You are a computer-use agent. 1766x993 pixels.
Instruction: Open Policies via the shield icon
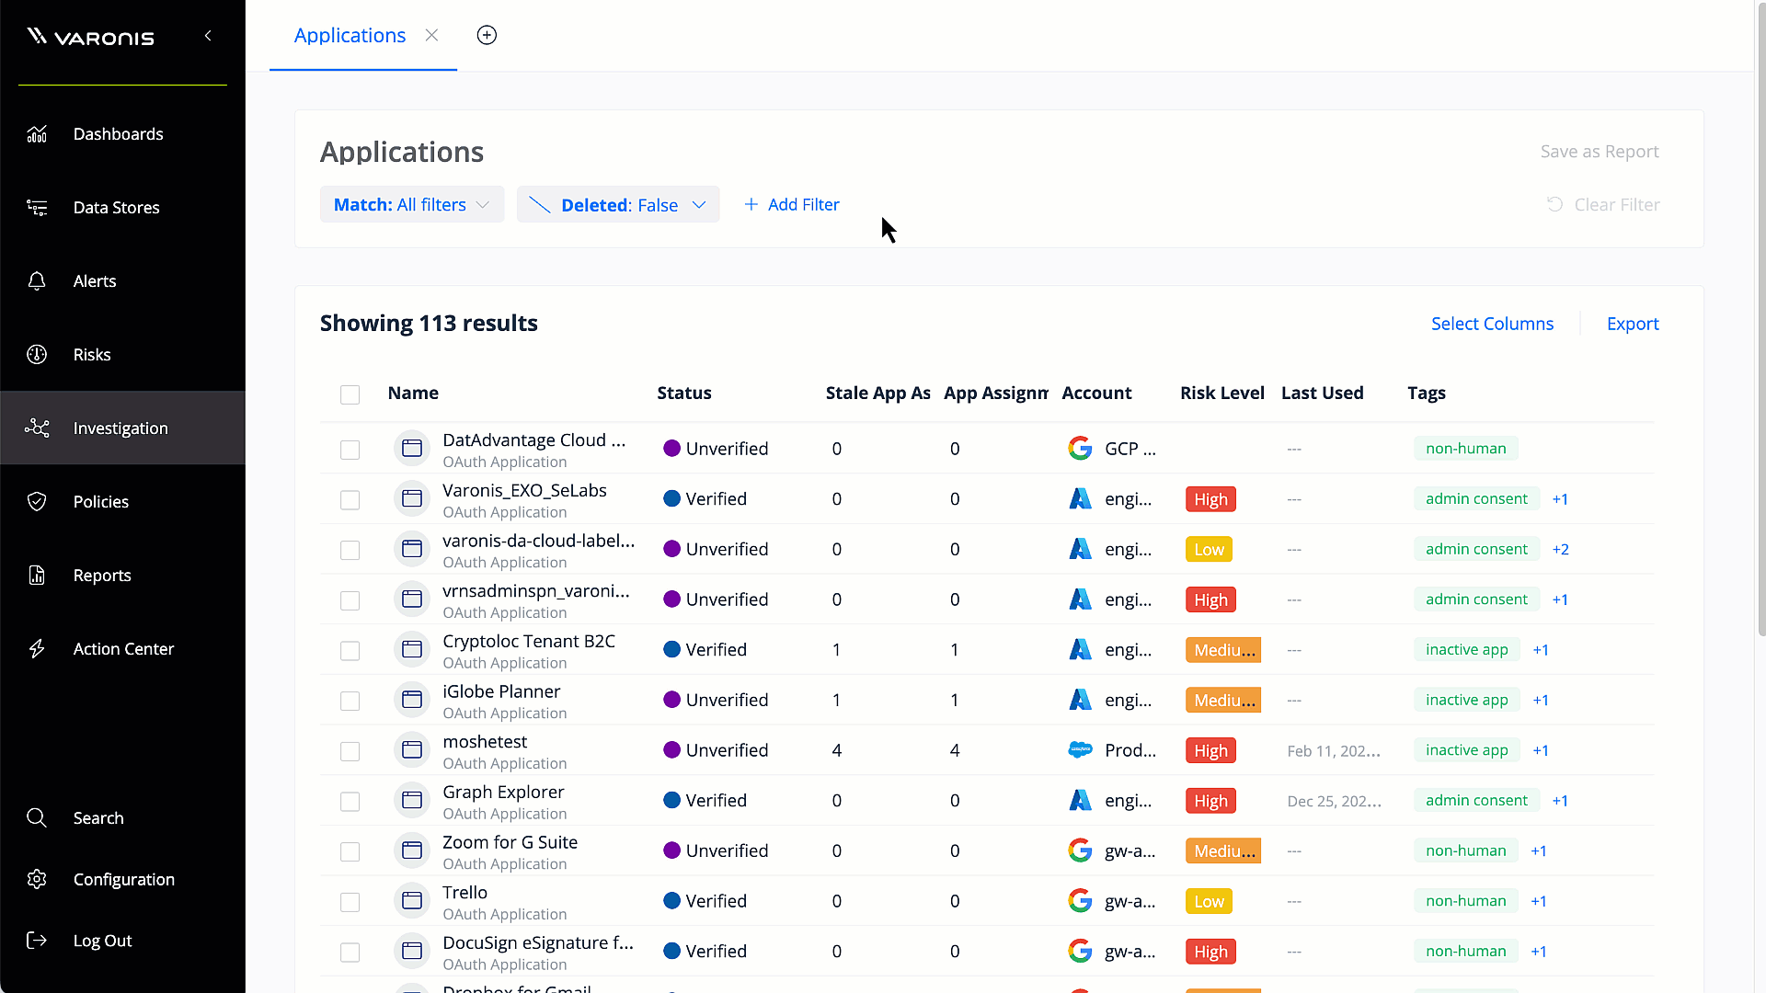pyautogui.click(x=37, y=502)
